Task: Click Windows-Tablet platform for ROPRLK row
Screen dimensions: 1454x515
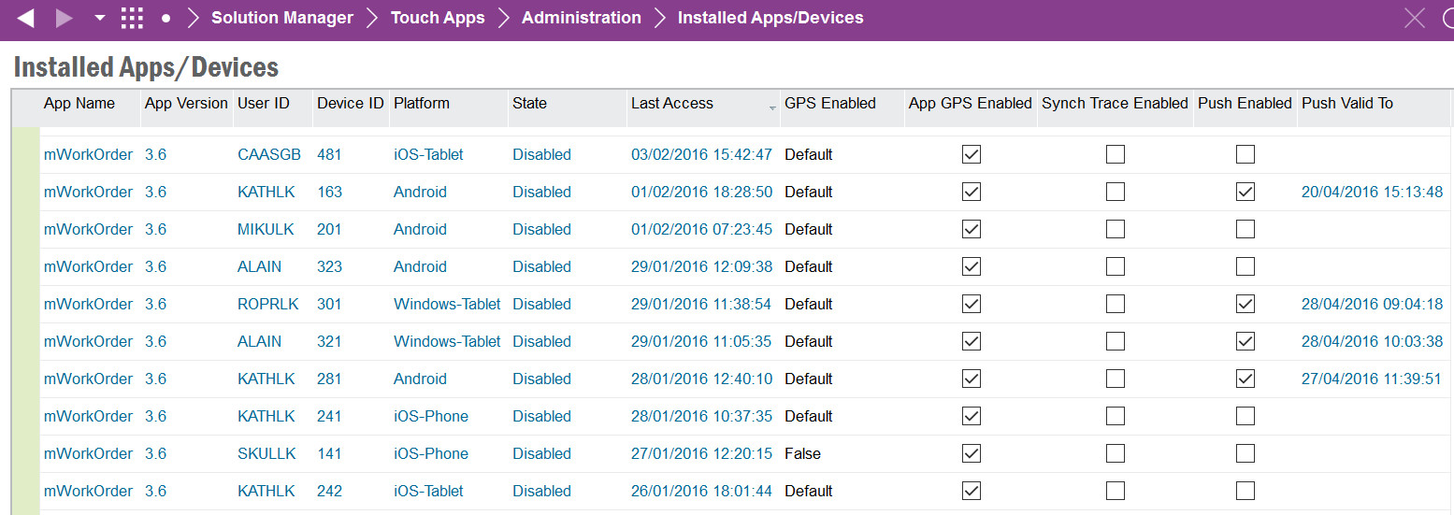Action: (447, 304)
